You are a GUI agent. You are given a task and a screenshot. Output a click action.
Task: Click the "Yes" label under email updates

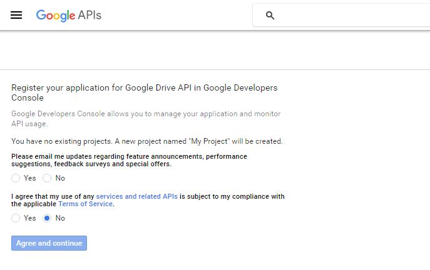[30, 178]
